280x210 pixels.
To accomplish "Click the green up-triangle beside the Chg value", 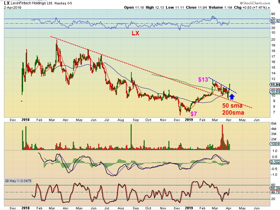I will (269, 8).
